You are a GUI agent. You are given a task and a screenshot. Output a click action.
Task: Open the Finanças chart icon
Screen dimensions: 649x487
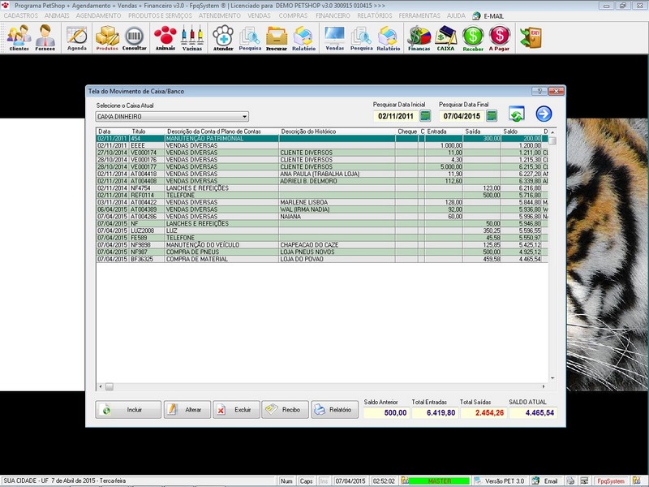(419, 37)
